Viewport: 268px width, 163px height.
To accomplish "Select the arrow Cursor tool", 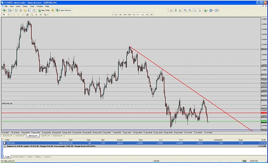I will 4,15.
